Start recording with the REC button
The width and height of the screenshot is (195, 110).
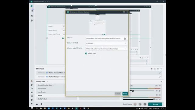tap(135, 104)
